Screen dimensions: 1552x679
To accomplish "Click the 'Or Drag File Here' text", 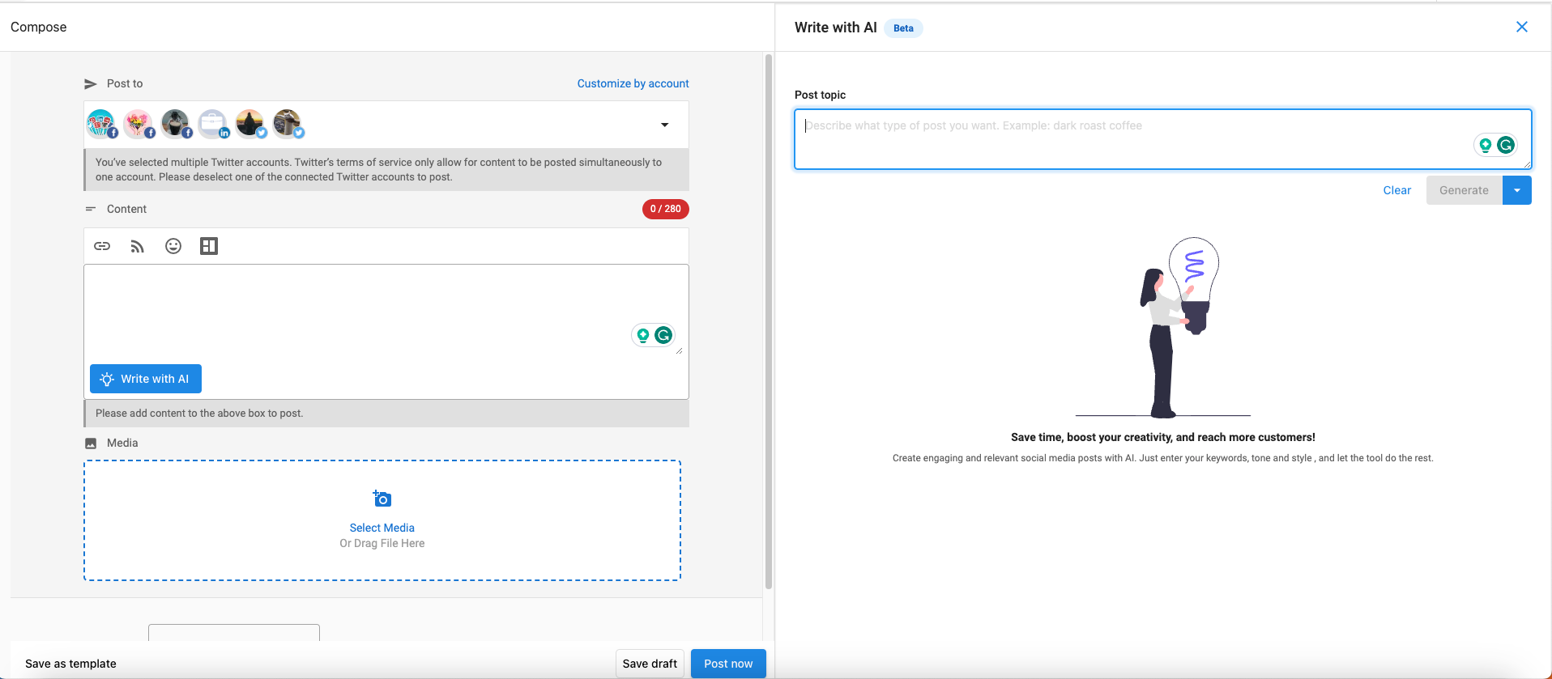I will [382, 543].
